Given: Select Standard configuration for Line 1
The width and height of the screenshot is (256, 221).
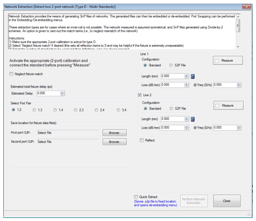Looking at the screenshot, I should [145, 66].
